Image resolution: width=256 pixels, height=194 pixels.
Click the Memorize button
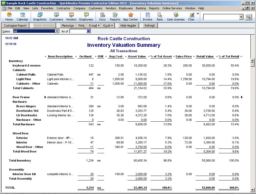click(x=68, y=26)
